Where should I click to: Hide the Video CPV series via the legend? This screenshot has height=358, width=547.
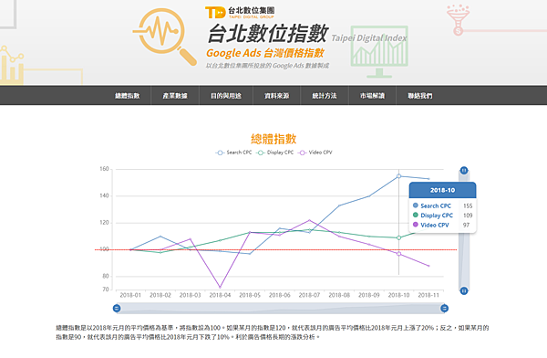click(315, 153)
